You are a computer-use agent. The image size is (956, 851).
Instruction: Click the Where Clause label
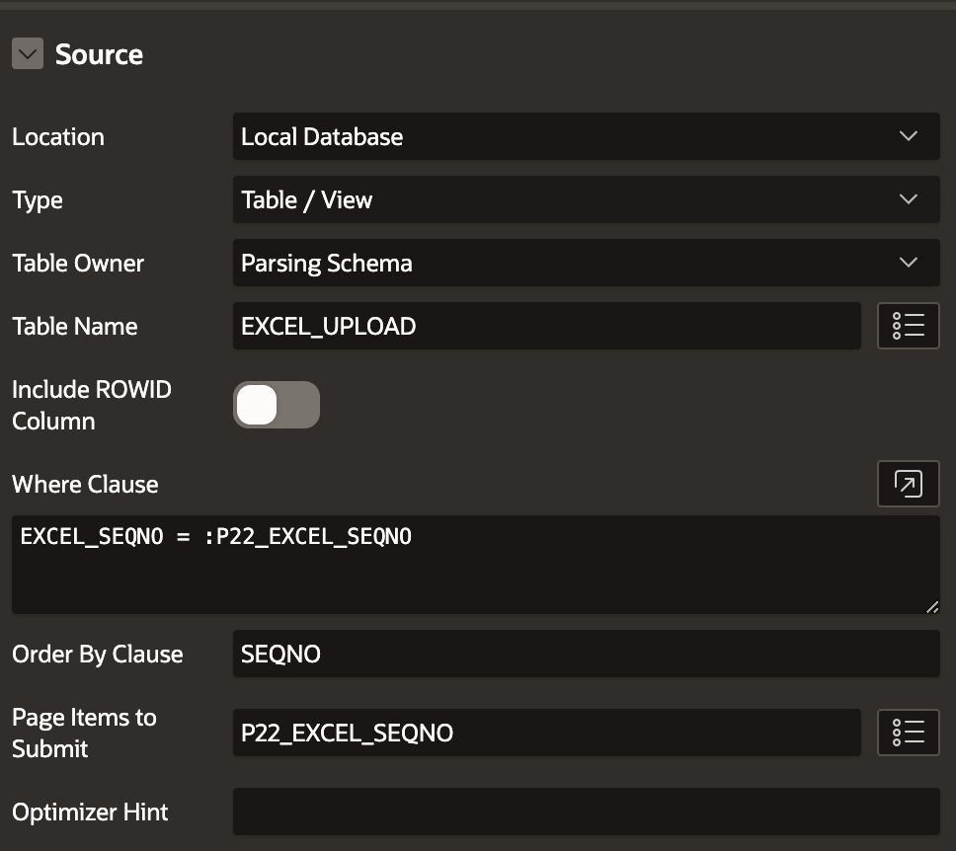[85, 484]
